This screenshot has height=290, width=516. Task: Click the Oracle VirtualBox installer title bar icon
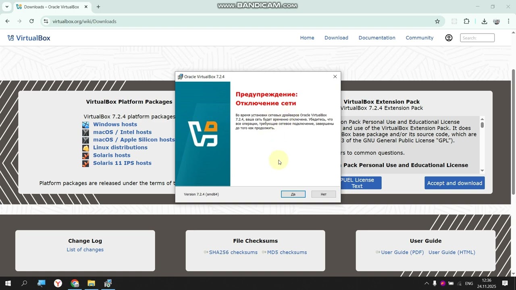point(180,77)
